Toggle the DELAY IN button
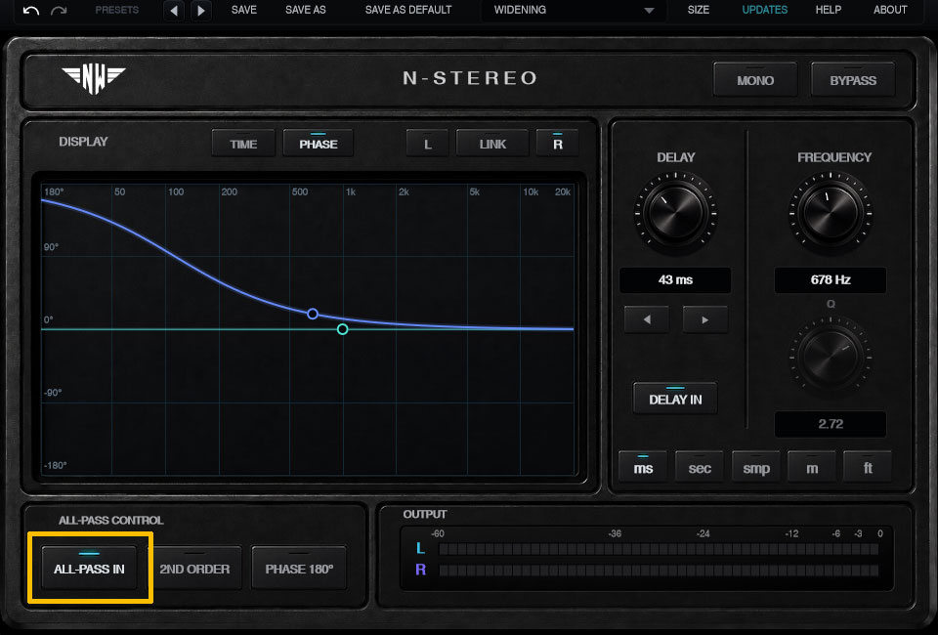The width and height of the screenshot is (938, 635). click(675, 399)
